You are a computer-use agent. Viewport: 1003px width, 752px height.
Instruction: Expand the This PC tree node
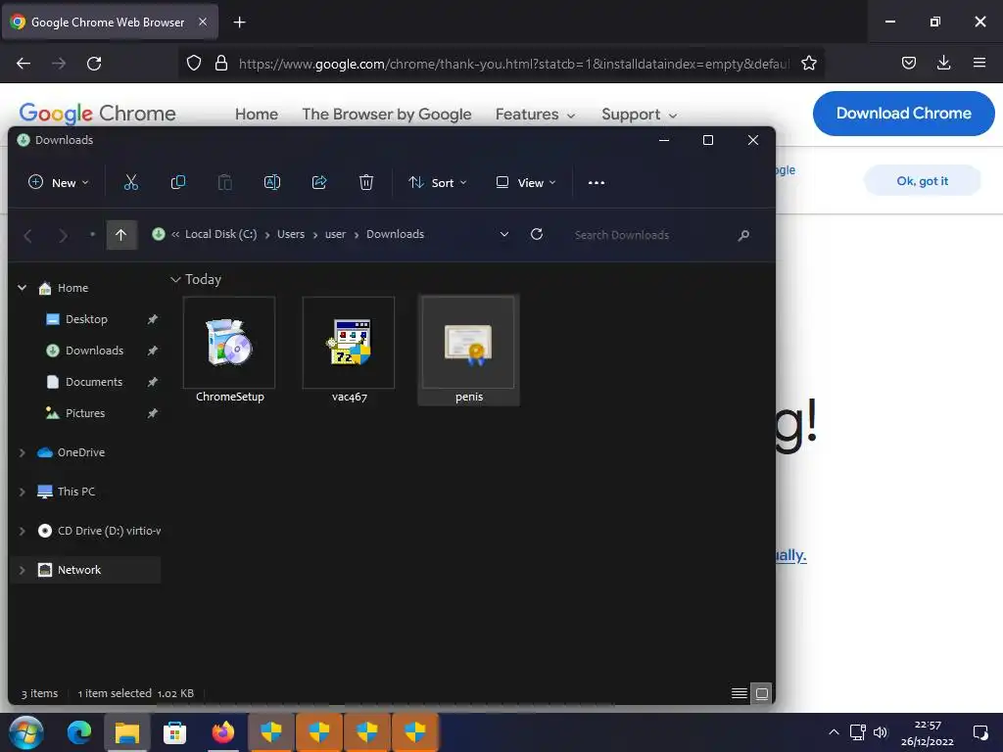23,492
